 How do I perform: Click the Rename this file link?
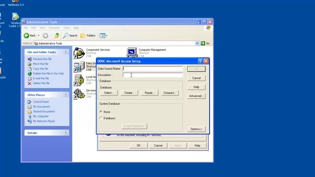tap(42, 59)
